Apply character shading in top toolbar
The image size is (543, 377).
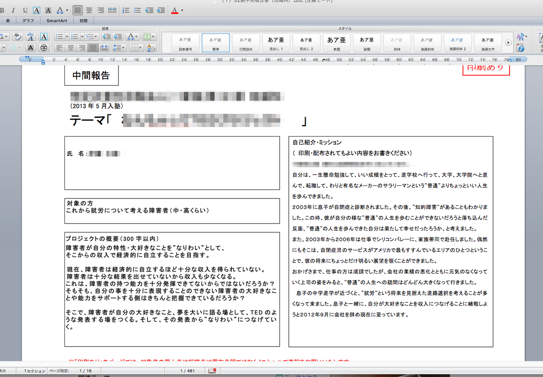pos(48,10)
